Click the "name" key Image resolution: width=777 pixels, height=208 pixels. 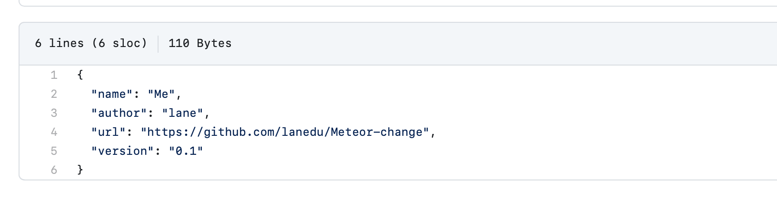coord(112,94)
